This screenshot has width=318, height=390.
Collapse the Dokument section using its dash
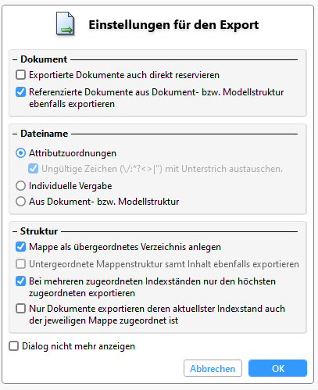15,59
